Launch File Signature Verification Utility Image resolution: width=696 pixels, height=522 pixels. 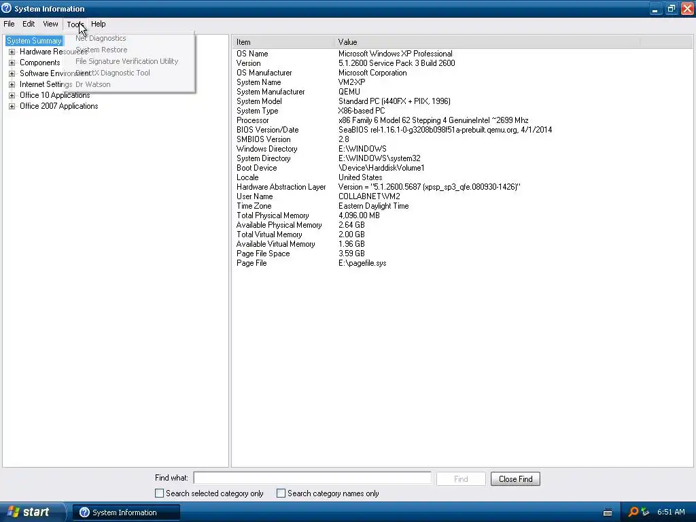(126, 61)
